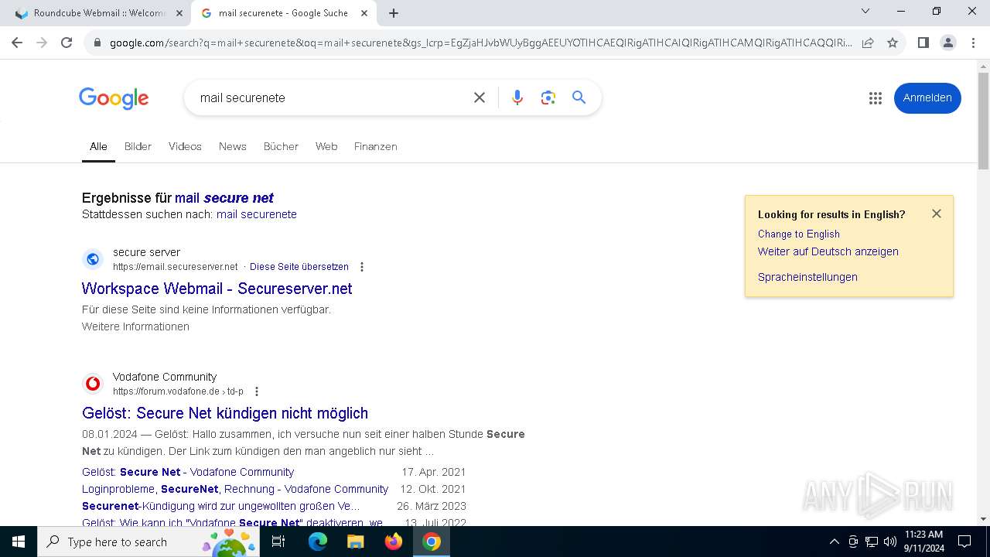Screen dimensions: 990x557
Task: Switch to the Bilder search tab
Action: (138, 146)
